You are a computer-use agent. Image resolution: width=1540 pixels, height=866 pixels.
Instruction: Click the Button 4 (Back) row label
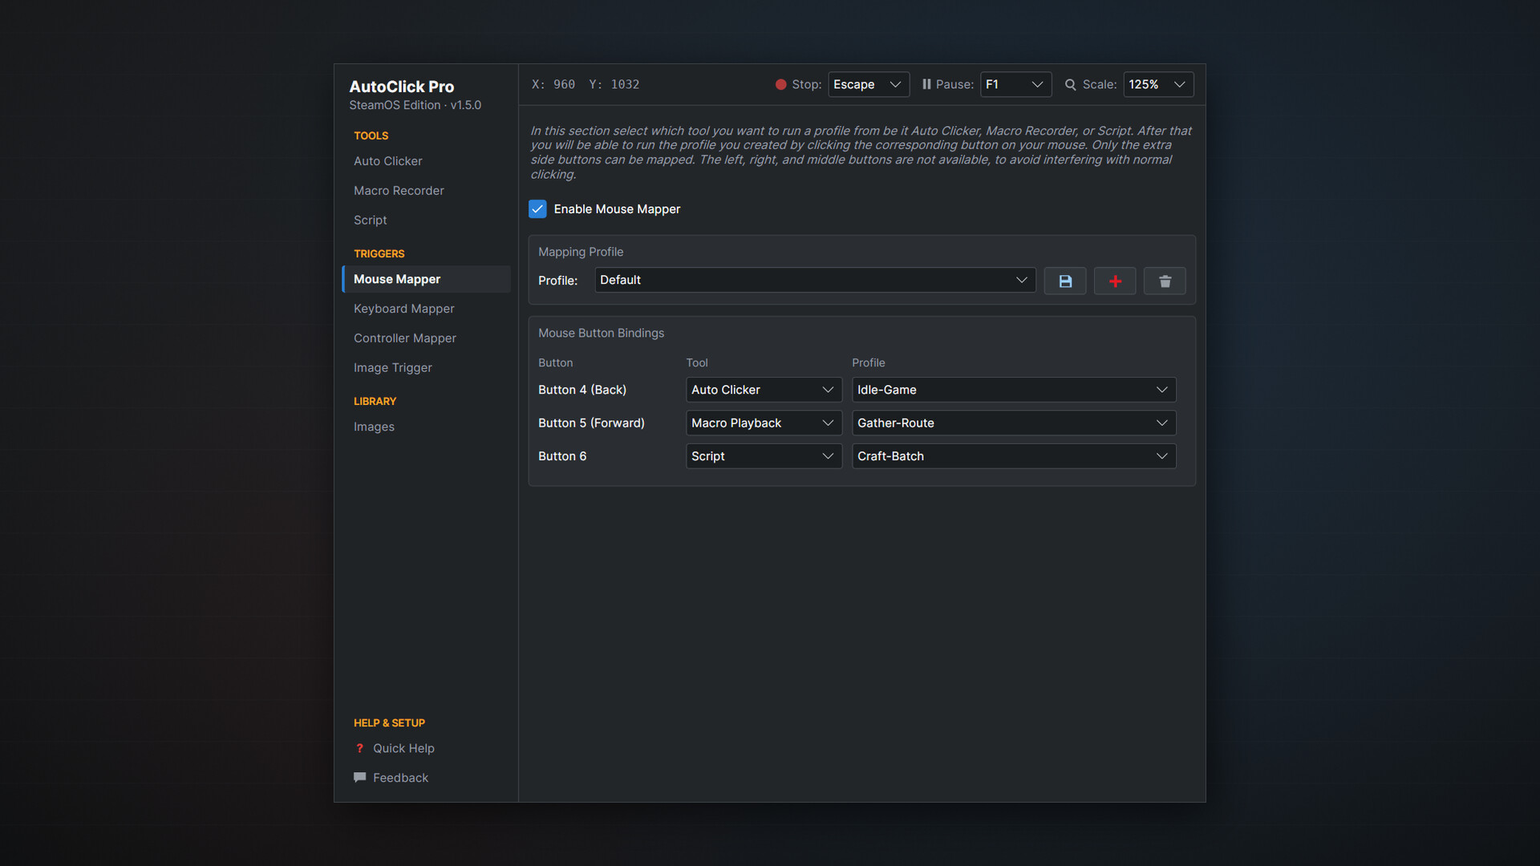click(582, 390)
